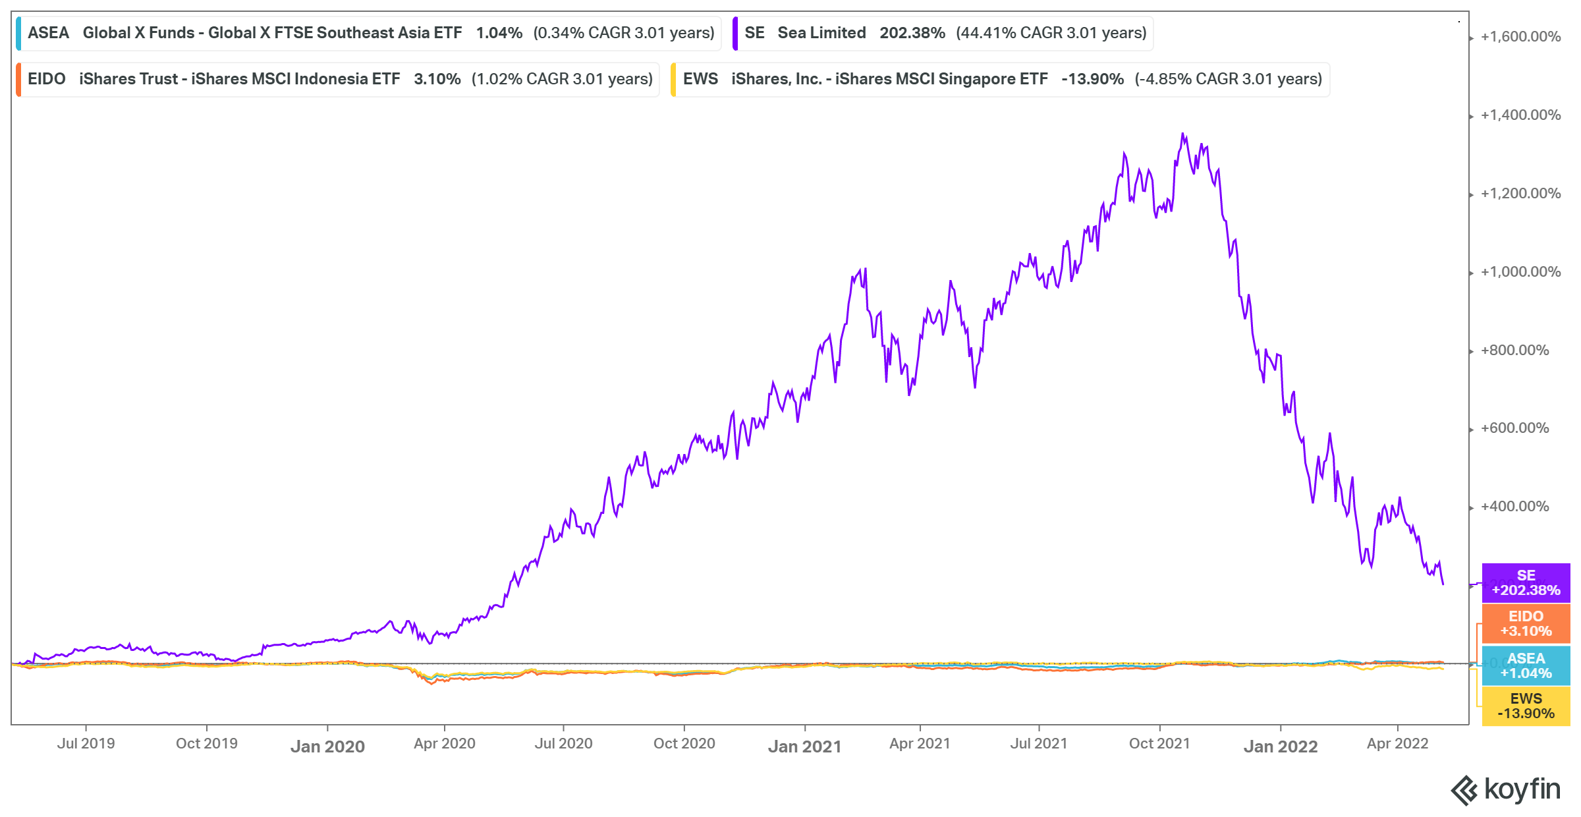Click the +800.00% y-axis label
The image size is (1581, 817).
[1514, 351]
